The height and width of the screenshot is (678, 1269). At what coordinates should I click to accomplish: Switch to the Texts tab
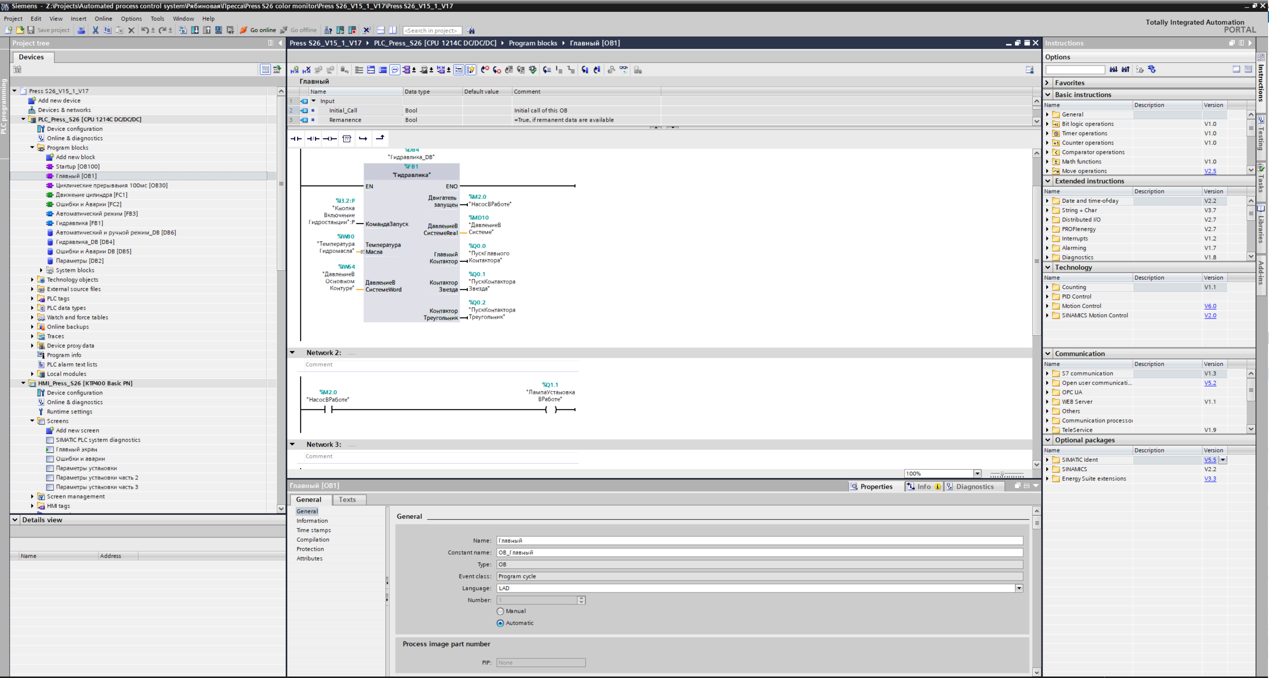[x=347, y=499]
